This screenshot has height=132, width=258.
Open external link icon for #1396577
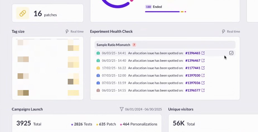(203, 90)
